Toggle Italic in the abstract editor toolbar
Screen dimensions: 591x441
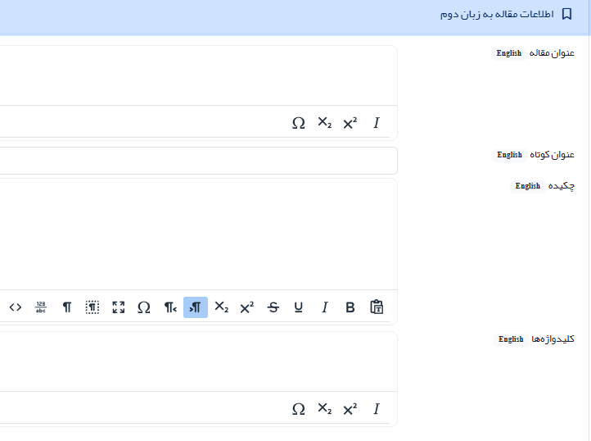[324, 307]
